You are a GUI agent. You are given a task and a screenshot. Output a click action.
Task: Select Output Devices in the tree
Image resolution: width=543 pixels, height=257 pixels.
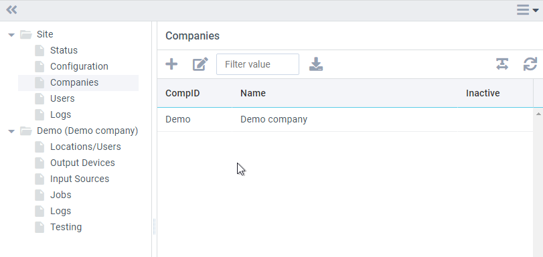(82, 163)
